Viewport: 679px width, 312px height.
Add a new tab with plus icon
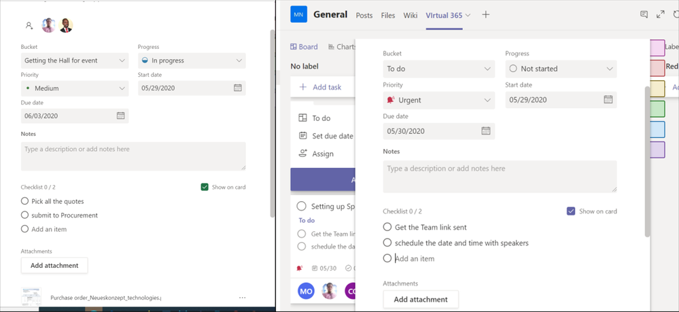click(486, 15)
